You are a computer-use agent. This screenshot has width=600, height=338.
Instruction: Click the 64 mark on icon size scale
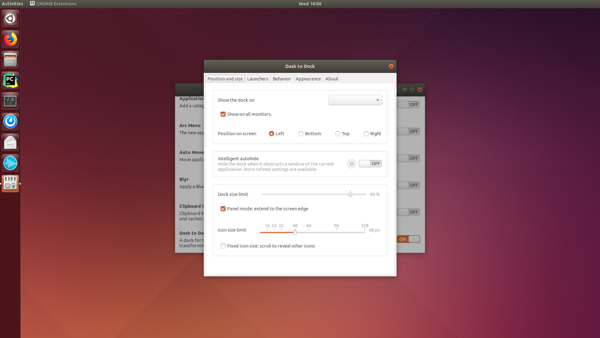click(x=309, y=226)
